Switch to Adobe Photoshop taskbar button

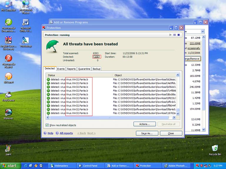point(177,166)
